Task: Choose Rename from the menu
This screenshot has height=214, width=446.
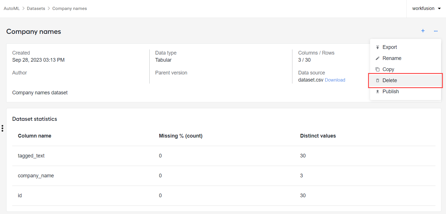Action: click(406, 58)
